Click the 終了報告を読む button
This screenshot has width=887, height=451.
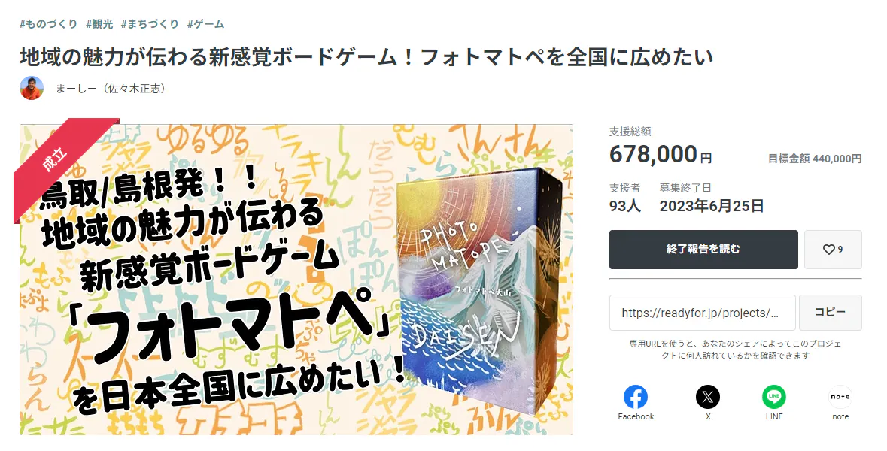point(703,250)
